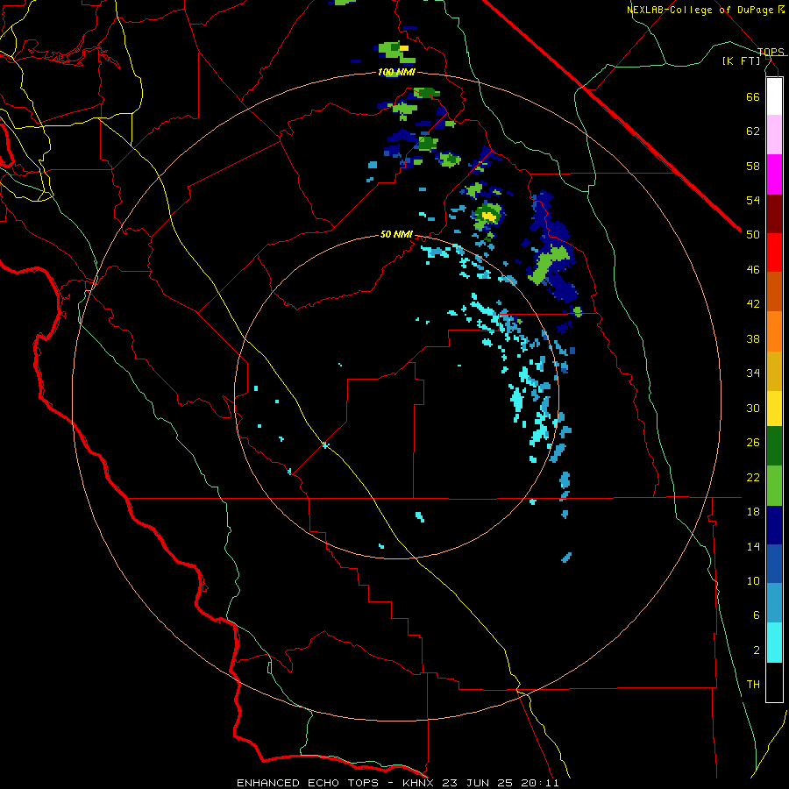Click the 2 legend value
Viewport: 789px width, 789px height.
pos(757,650)
